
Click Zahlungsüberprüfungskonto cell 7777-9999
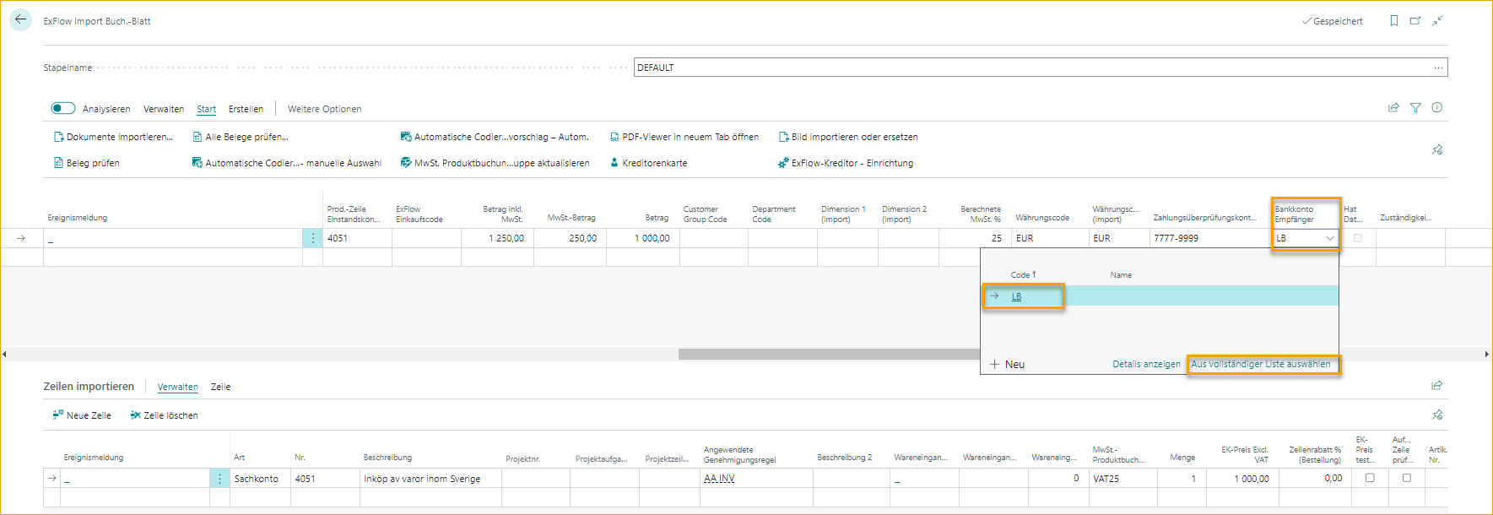[x=1210, y=238]
